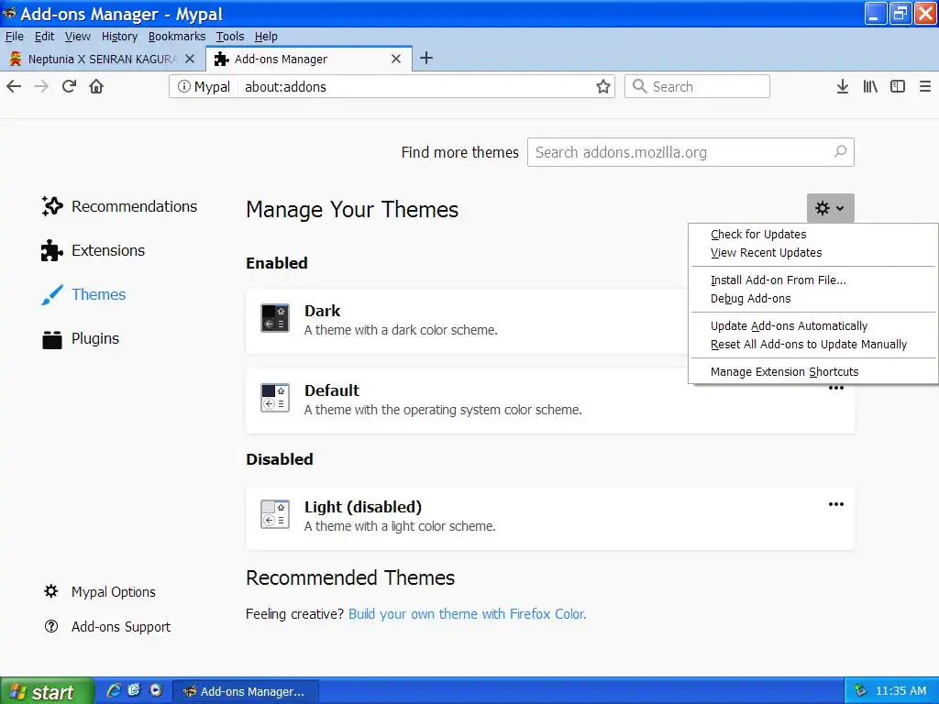
Task: Bookmark this page with the star icon
Action: point(603,87)
